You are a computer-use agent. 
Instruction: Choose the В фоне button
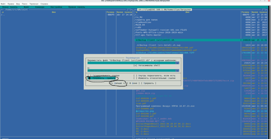133,83
